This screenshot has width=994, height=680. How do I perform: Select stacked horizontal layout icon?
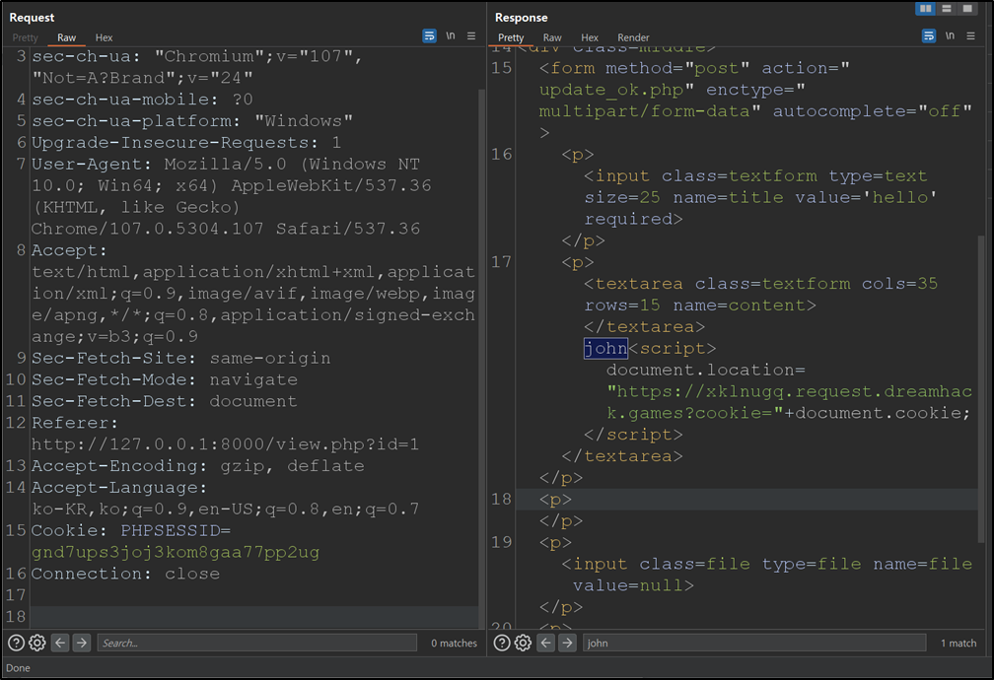click(947, 8)
